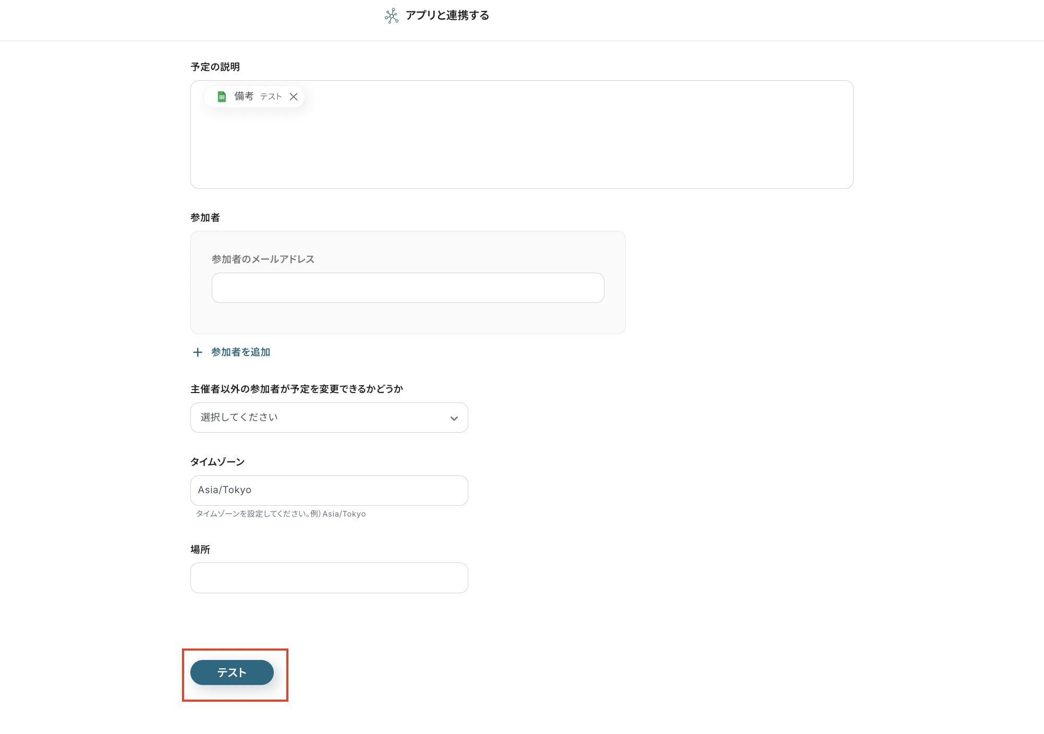Click the app integration icon in header
Screen dimensions: 1044x734
coord(391,16)
